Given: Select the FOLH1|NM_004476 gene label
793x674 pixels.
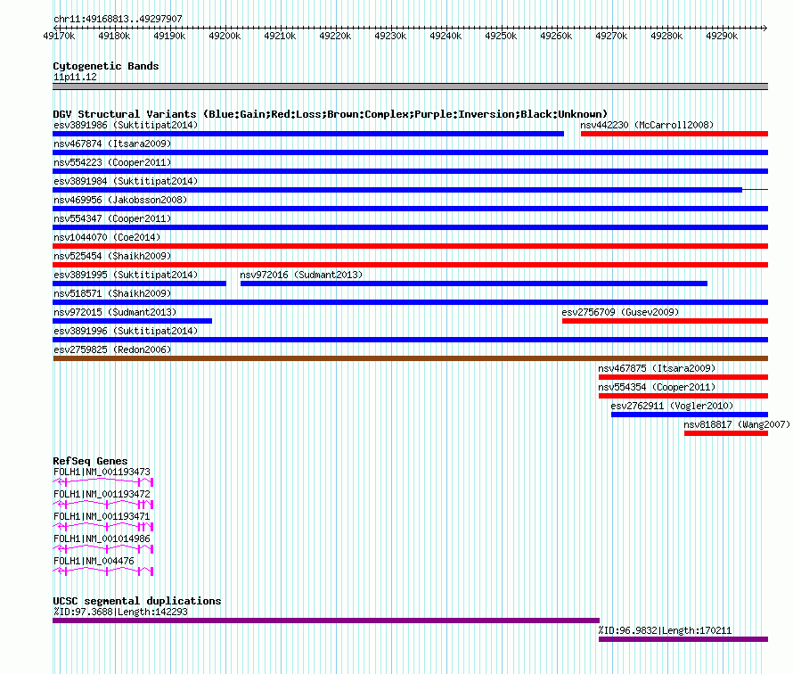Looking at the screenshot, I should pos(94,561).
